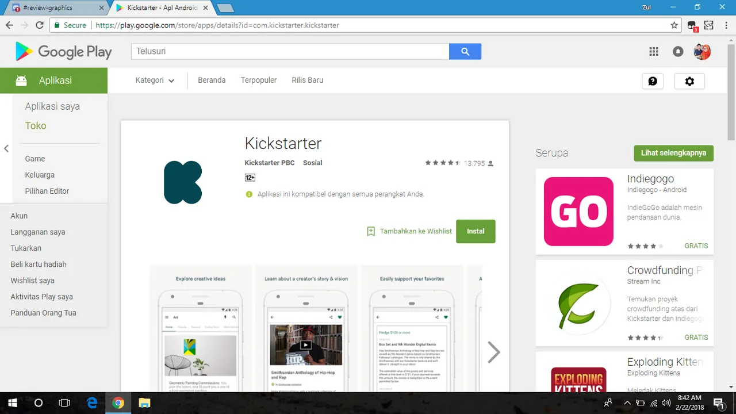Click the browser address bar URL

point(217,25)
